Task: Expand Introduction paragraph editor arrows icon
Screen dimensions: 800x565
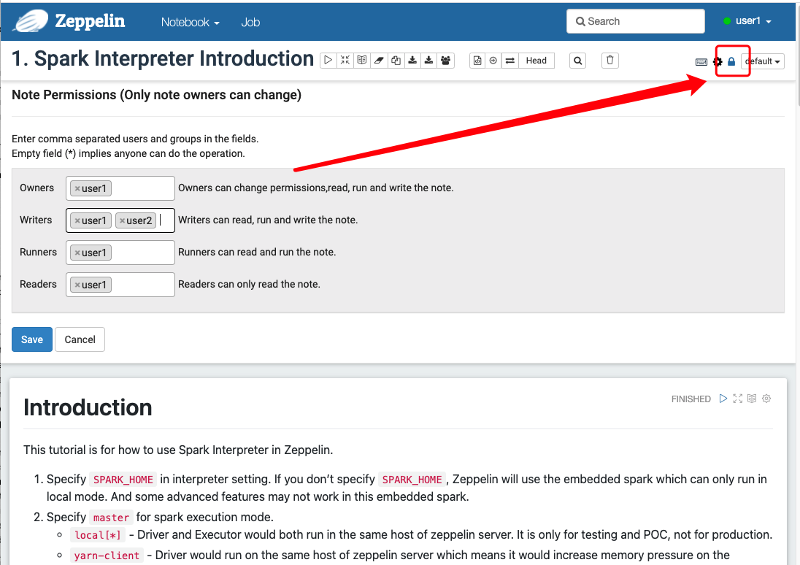Action: pos(738,399)
